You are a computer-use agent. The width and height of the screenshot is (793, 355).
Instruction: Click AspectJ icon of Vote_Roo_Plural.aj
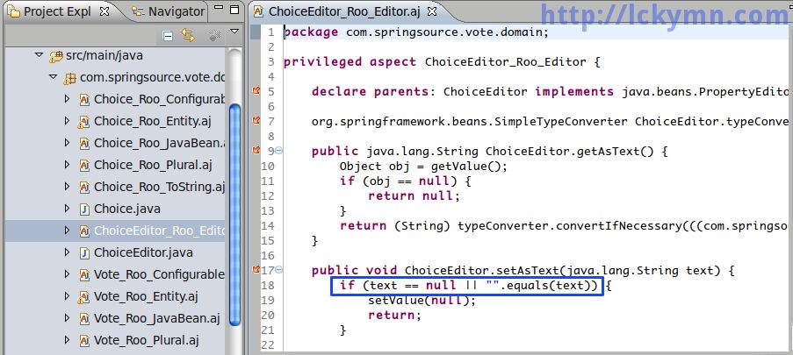pyautogui.click(x=84, y=340)
